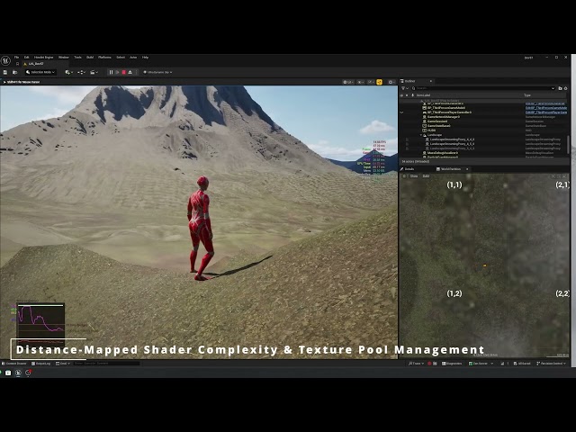Open the File menu
Screen dimensions: 576x432
(16, 58)
